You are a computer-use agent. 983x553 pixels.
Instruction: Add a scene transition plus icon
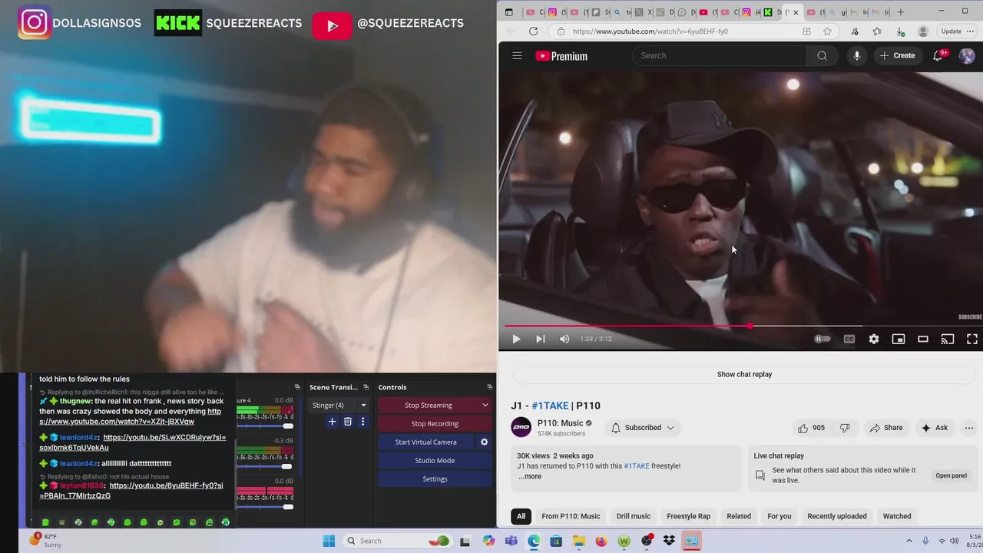(332, 421)
